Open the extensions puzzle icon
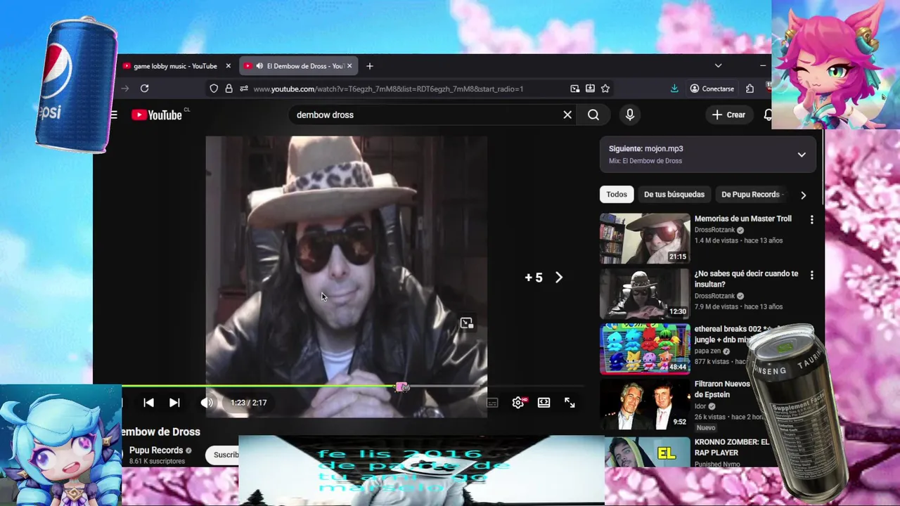900x506 pixels. pyautogui.click(x=750, y=89)
